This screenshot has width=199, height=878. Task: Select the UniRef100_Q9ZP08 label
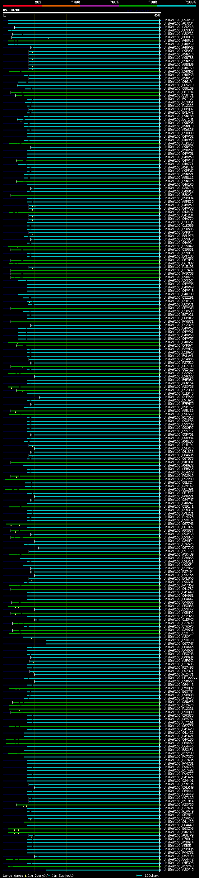pos(178,479)
